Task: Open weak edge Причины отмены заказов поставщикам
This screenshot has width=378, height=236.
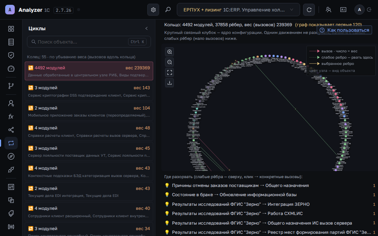Action: (x=270, y=185)
